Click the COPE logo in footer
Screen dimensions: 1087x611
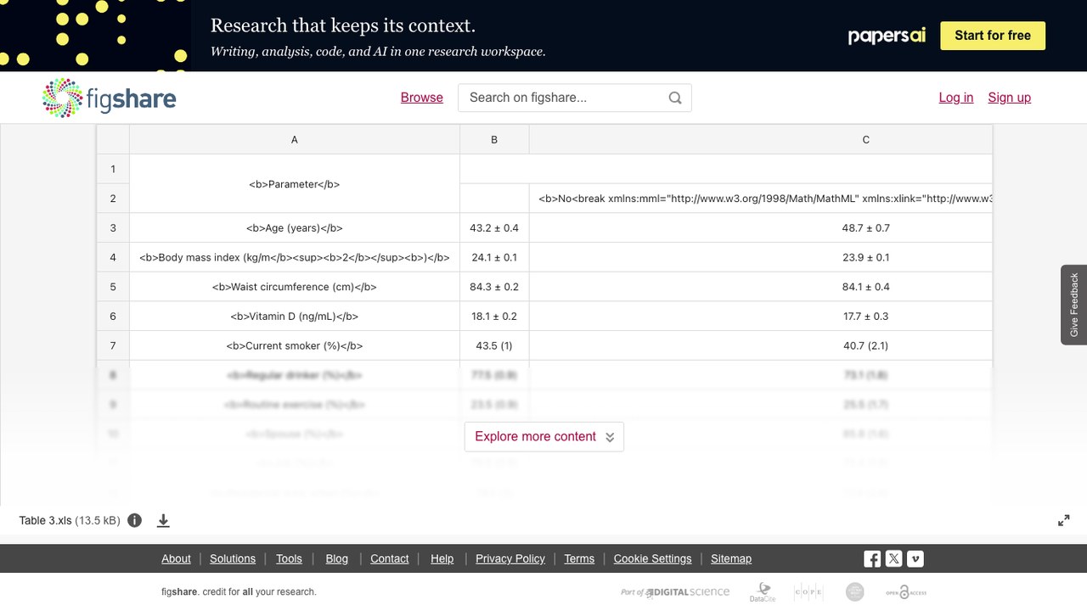pyautogui.click(x=808, y=591)
